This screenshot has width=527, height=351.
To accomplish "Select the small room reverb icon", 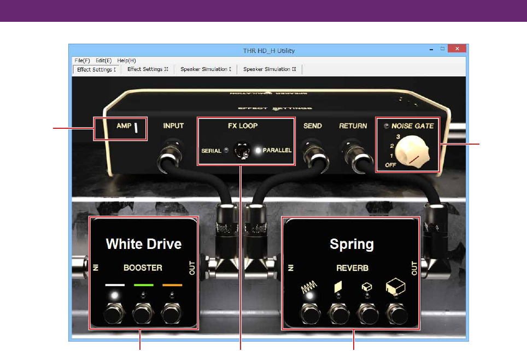I will [x=367, y=287].
